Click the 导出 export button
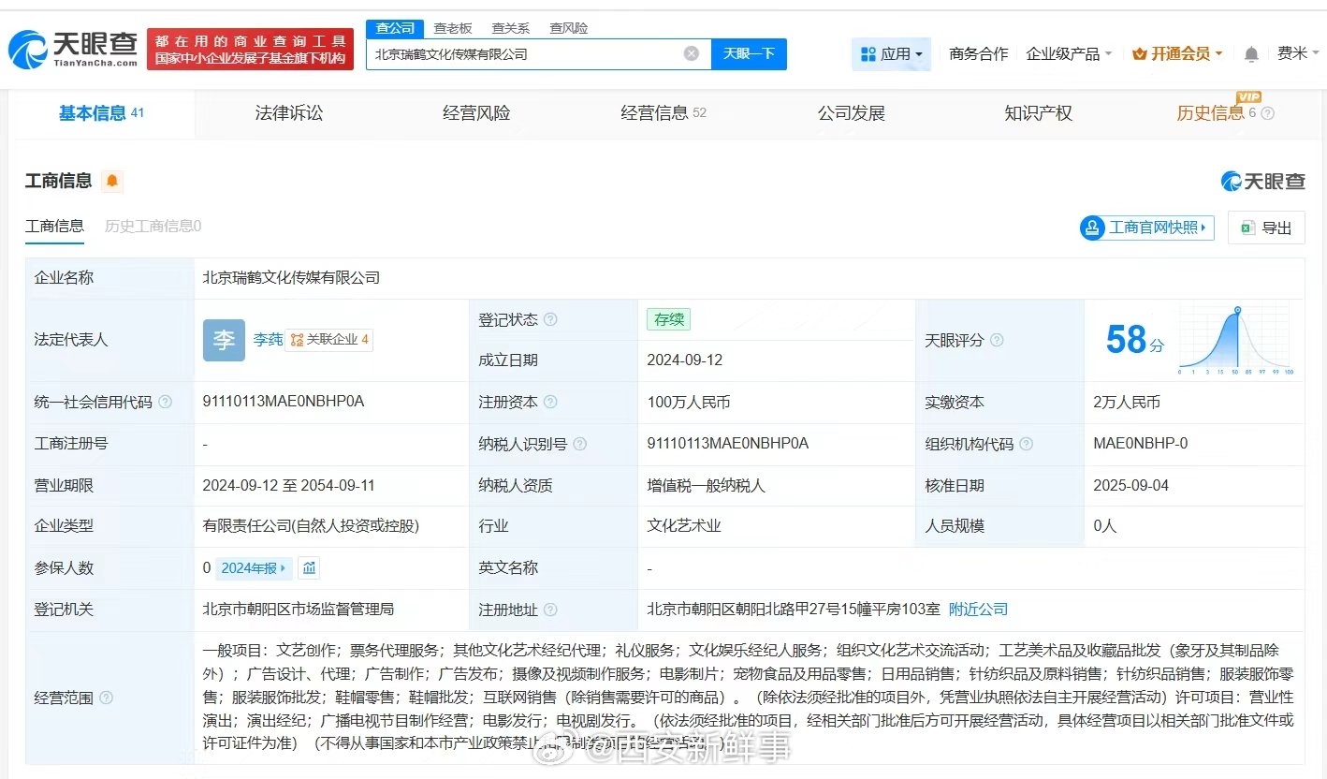Viewport: 1327px width, 779px height. (x=1266, y=228)
